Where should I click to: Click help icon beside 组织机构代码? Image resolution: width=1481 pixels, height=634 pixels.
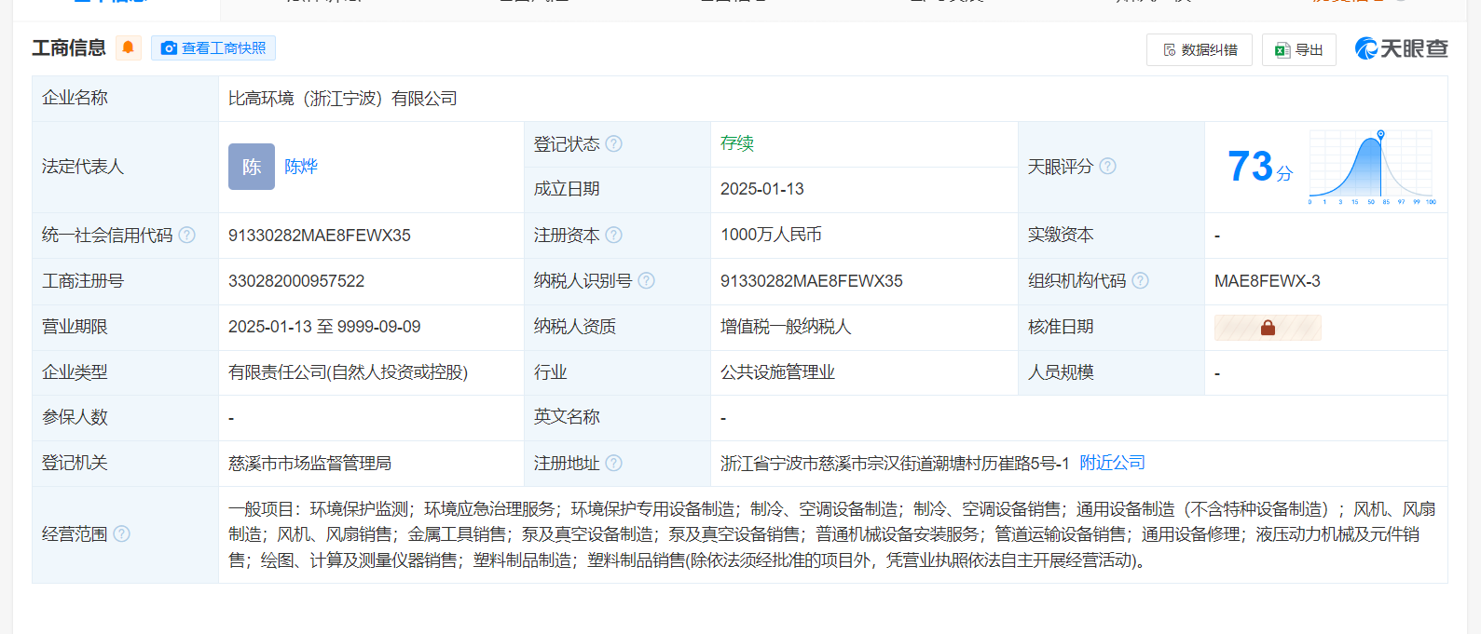pyautogui.click(x=1140, y=280)
